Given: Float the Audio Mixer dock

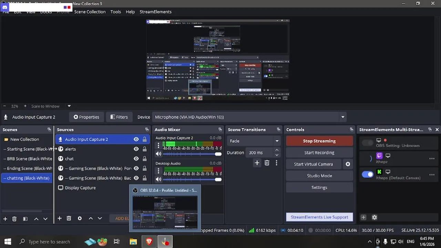Looking at the screenshot, I should [220, 130].
